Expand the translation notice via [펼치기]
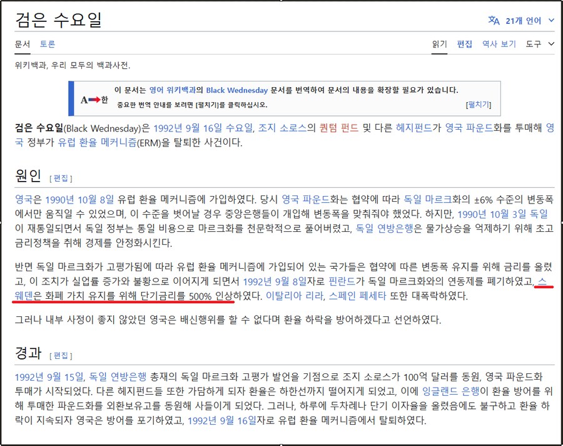The height and width of the screenshot is (446, 563). pyautogui.click(x=478, y=103)
